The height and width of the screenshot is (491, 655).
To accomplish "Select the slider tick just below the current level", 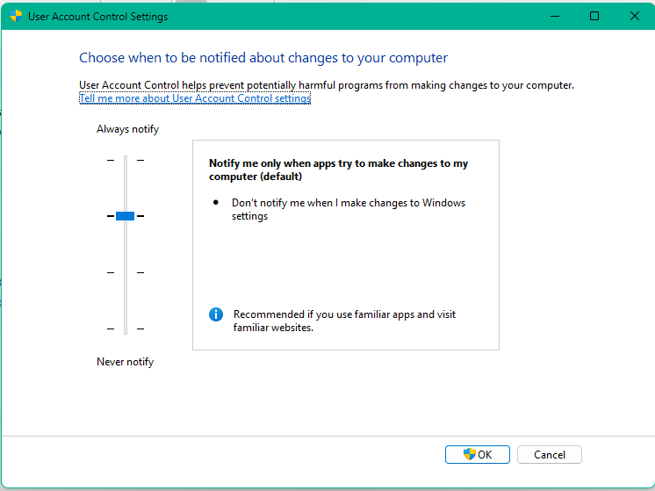I will click(125, 272).
